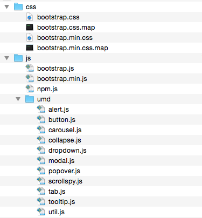Select the util.js file name
The image size is (202, 218).
[x=57, y=212]
